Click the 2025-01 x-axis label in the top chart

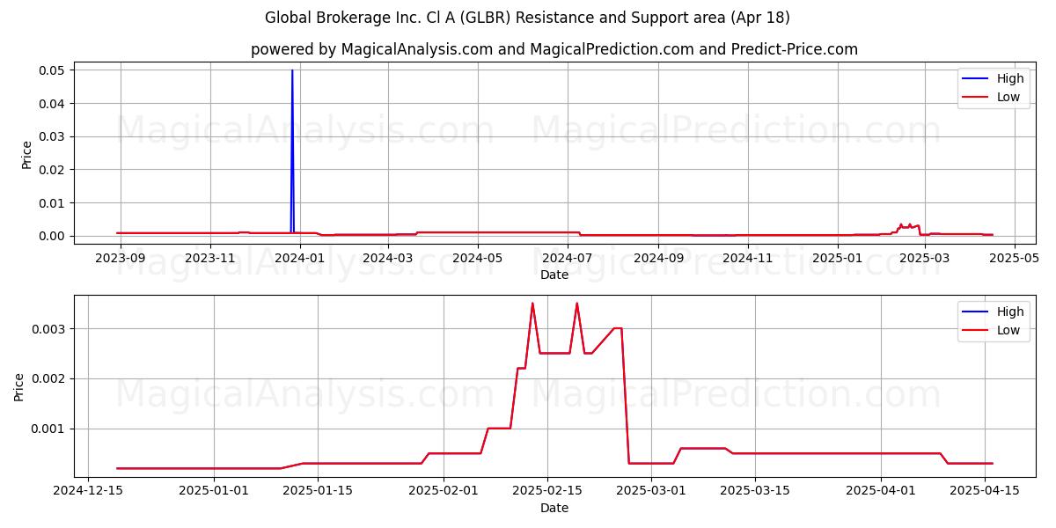(838, 258)
